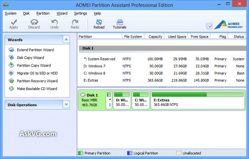Viewport: 249px width, 159px height.
Task: Click the Status column header
Action: click(x=237, y=37)
